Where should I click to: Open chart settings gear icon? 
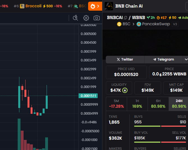pyautogui.click(x=86, y=18)
